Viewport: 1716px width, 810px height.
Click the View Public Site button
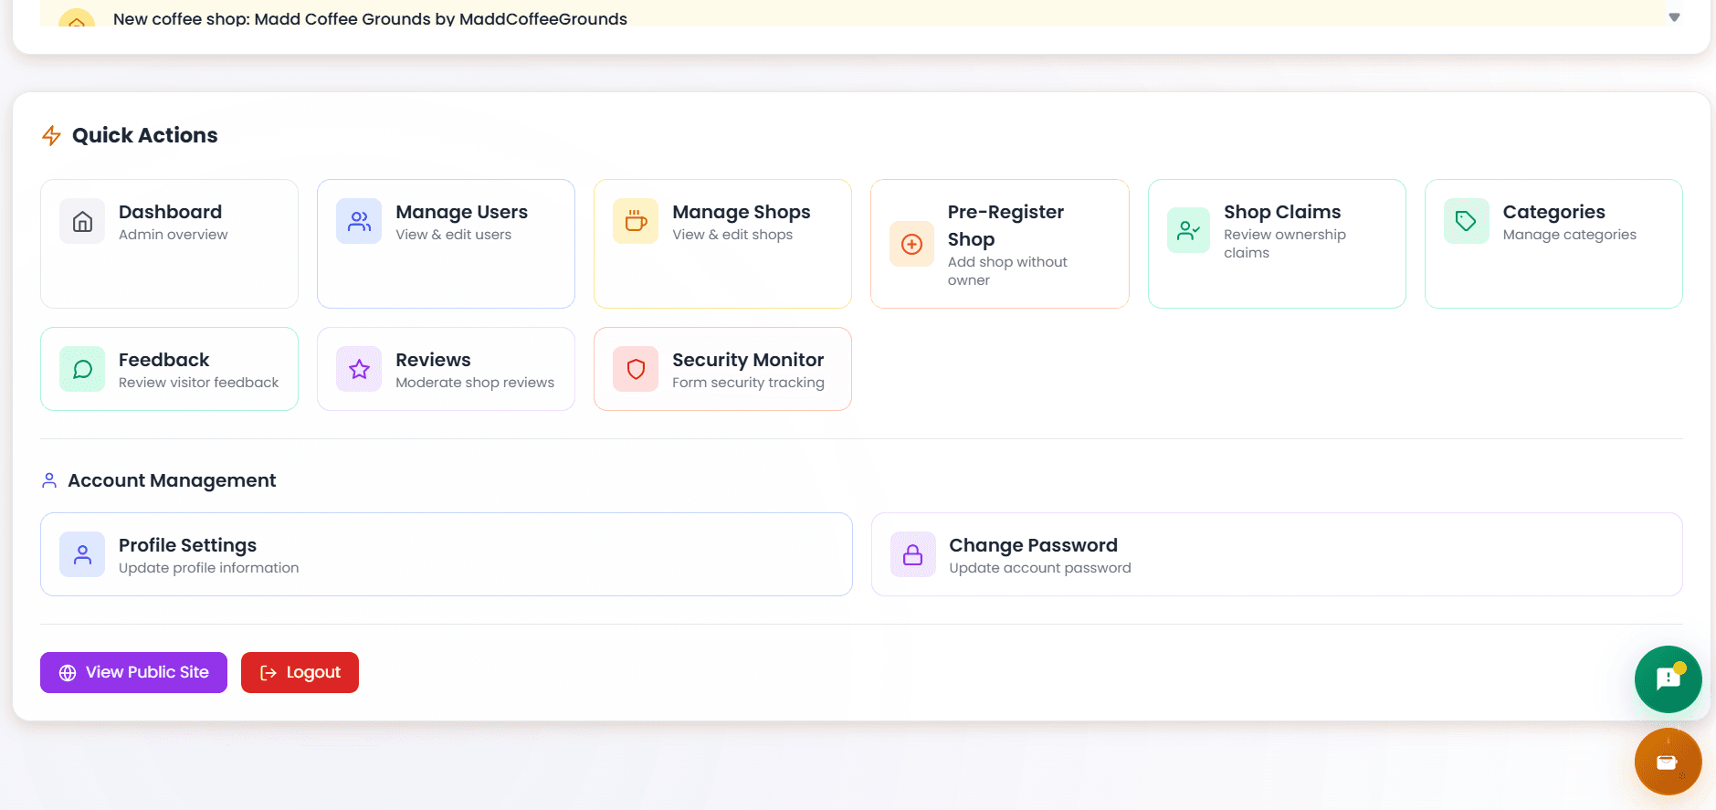133,672
